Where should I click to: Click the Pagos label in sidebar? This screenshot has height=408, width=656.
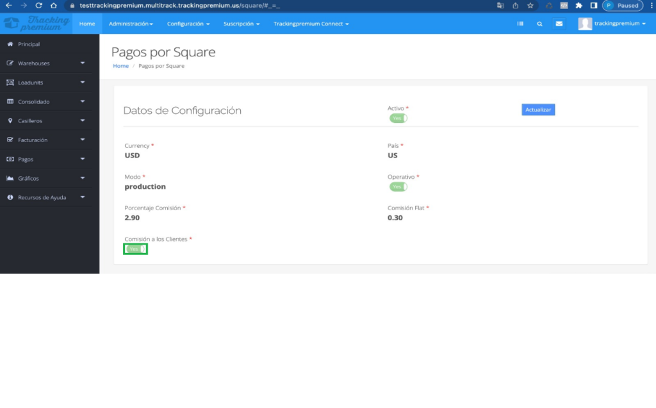[x=26, y=159]
